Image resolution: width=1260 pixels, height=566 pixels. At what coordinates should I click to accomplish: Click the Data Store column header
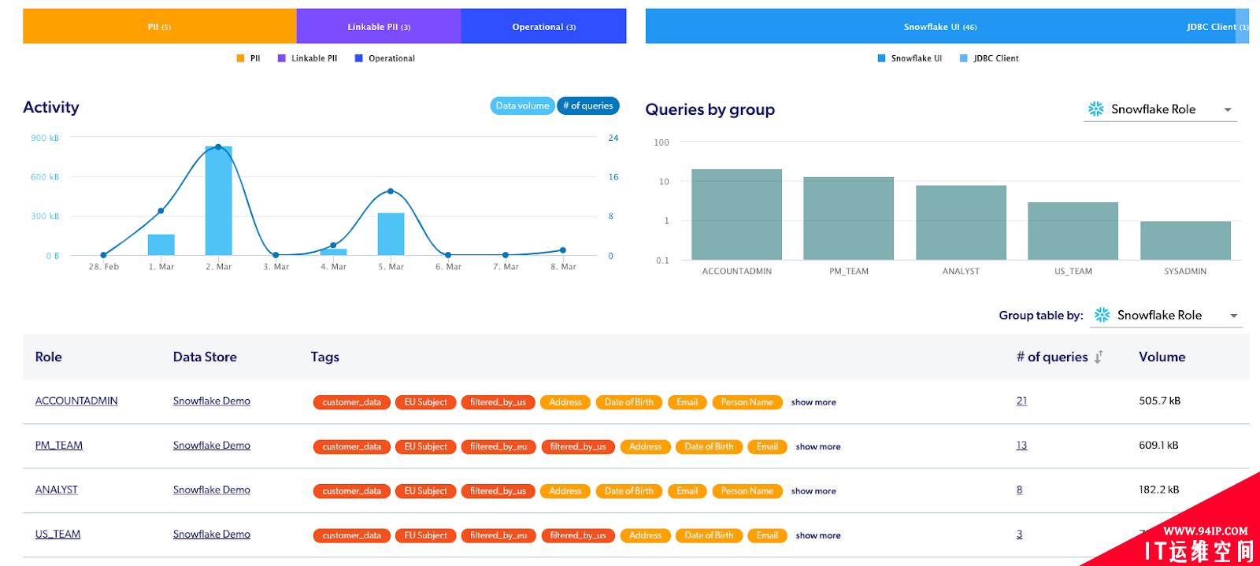coord(205,357)
